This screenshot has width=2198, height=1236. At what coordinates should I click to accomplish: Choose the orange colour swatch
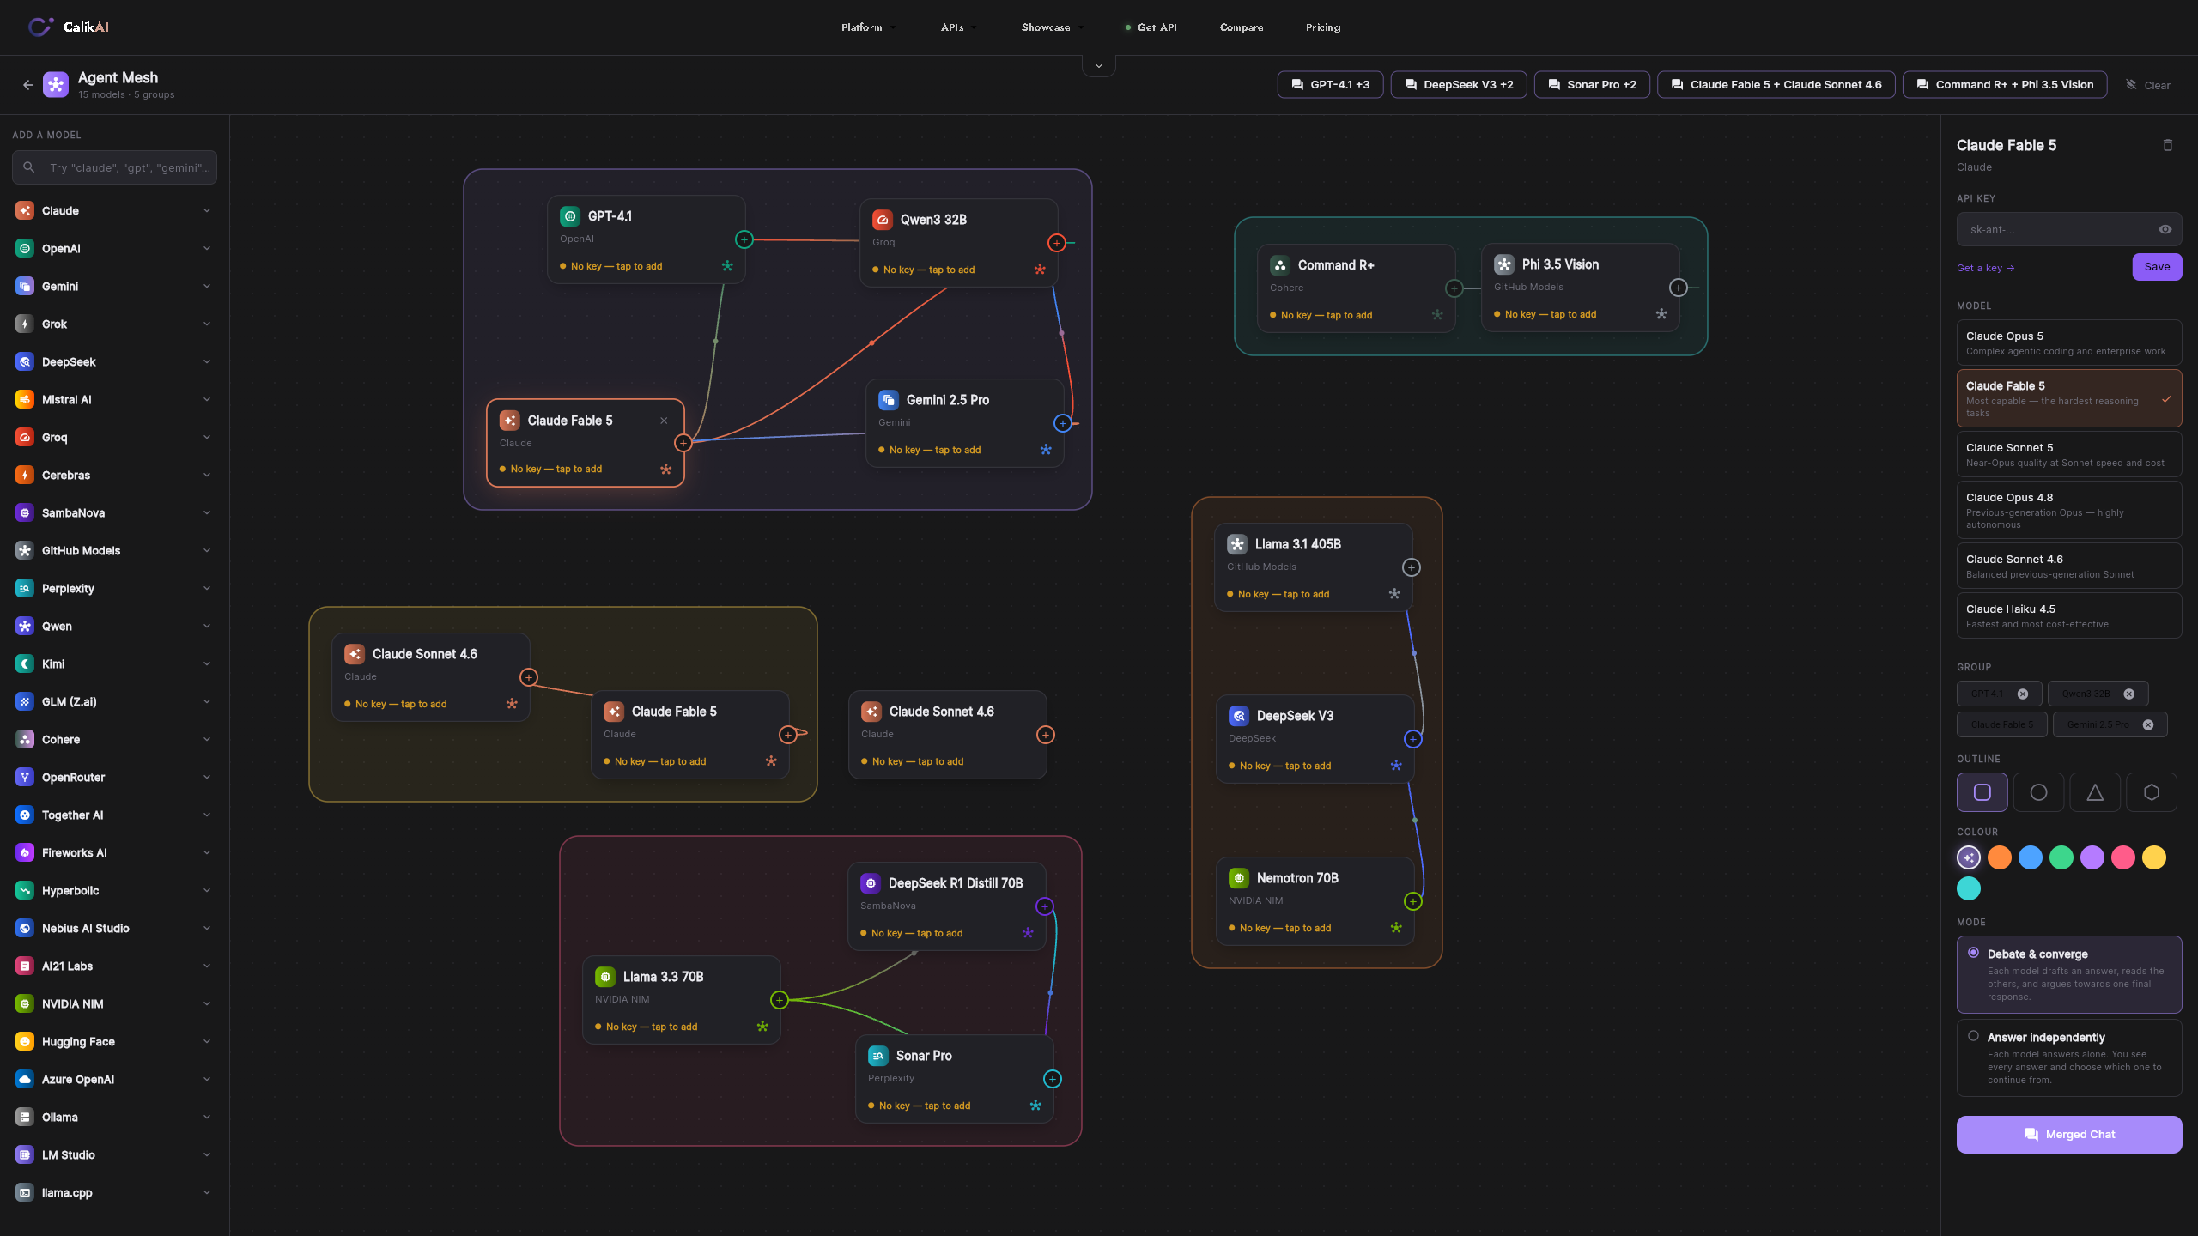click(2000, 857)
